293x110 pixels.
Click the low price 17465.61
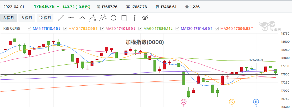click(168, 7)
